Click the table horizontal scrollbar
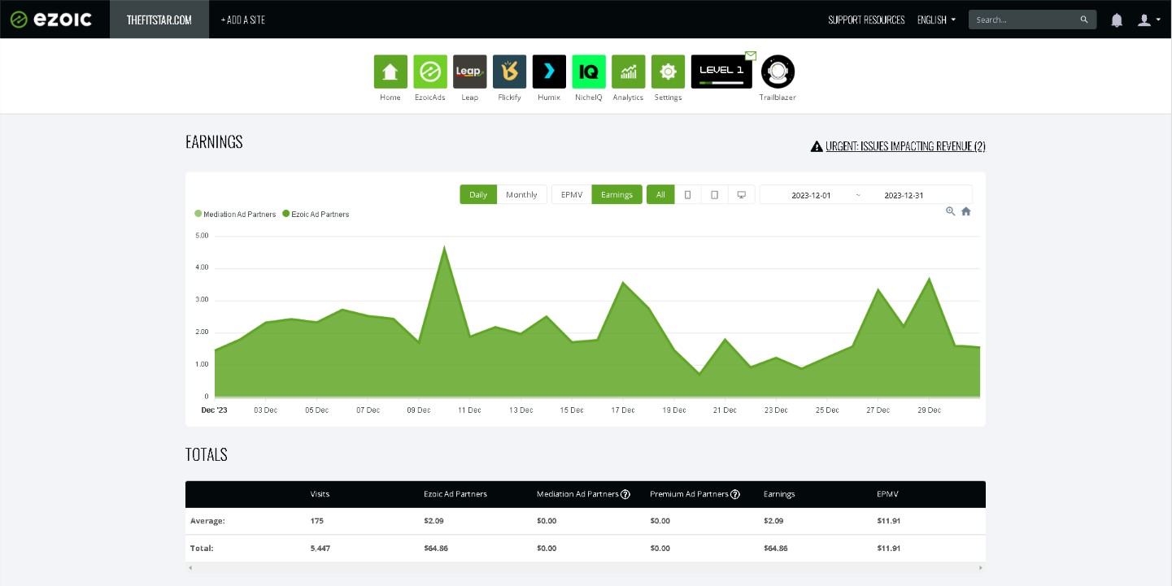 pos(586,567)
